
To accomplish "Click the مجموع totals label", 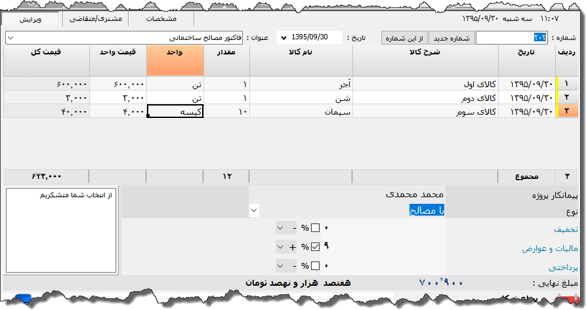I will (x=526, y=176).
